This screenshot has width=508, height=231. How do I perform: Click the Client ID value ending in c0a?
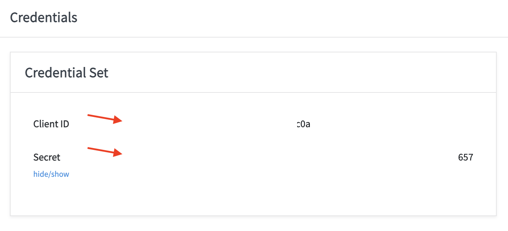pos(304,124)
